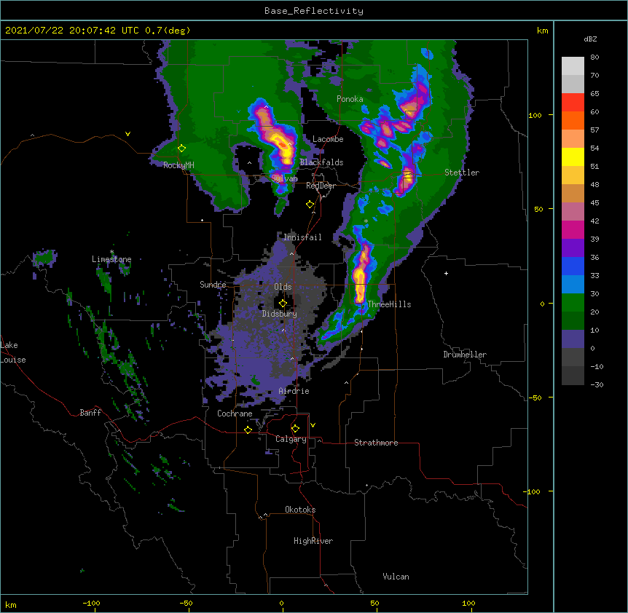Click the ThreeHills city label
Viewport: 628px width, 613px height.
[389, 304]
